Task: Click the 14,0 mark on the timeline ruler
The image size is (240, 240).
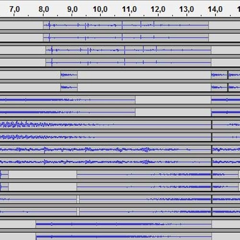Action: pyautogui.click(x=215, y=9)
